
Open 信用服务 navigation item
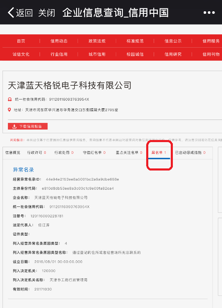[x=211, y=41]
